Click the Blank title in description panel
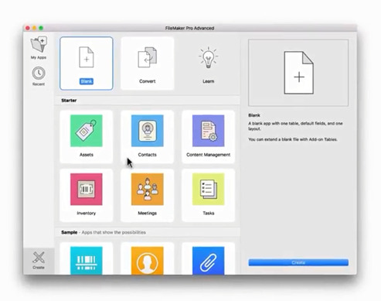The height and width of the screenshot is (301, 381). [254, 115]
